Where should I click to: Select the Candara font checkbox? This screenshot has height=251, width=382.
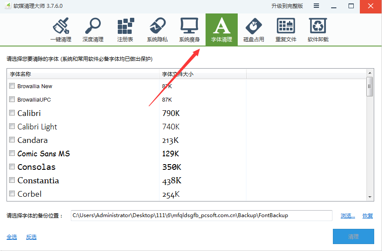[x=12, y=140]
